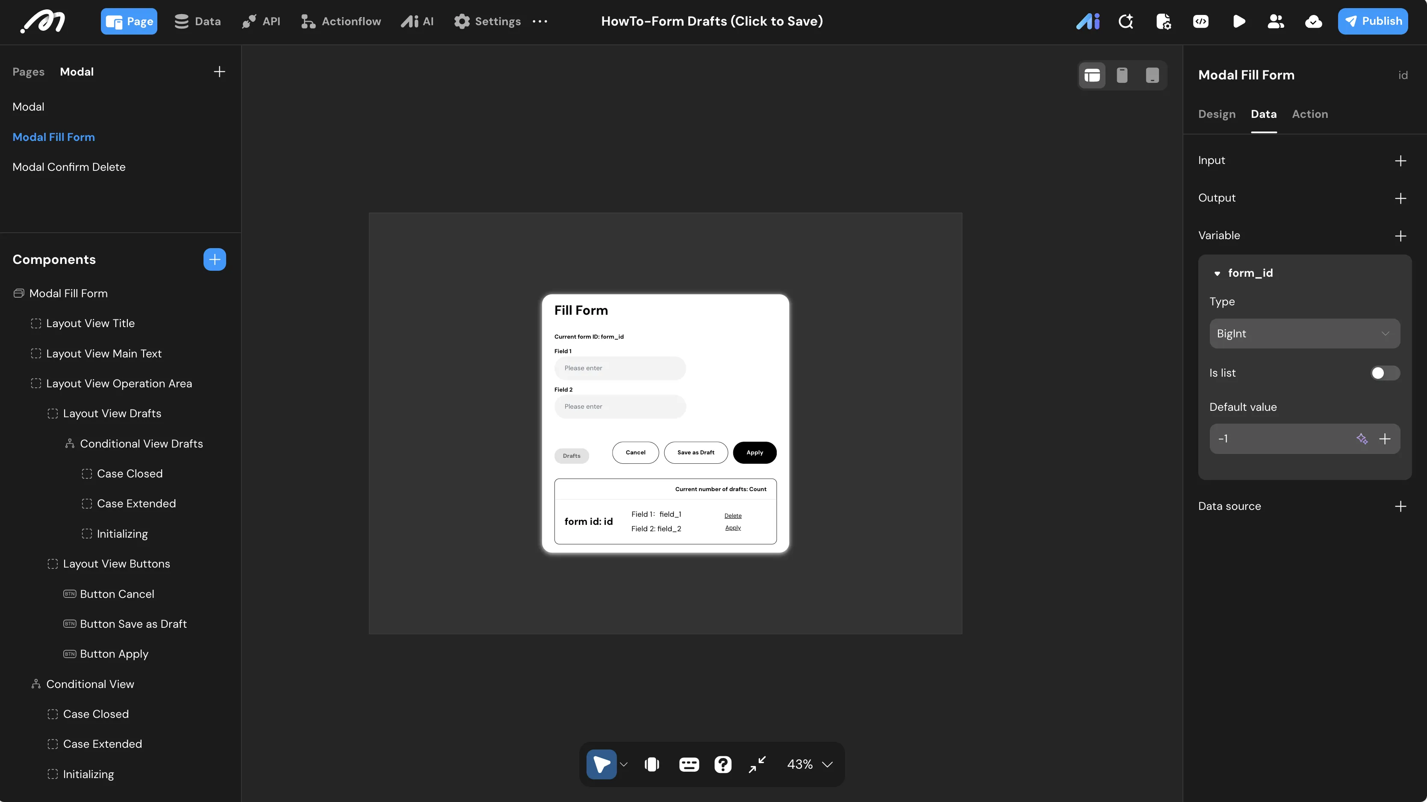The height and width of the screenshot is (802, 1427).
Task: Select the Modal Confirm Delete page
Action: pyautogui.click(x=69, y=167)
